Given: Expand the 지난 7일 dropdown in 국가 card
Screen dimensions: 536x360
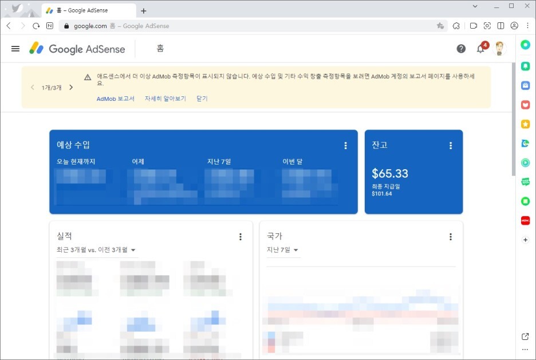Looking at the screenshot, I should (x=283, y=250).
